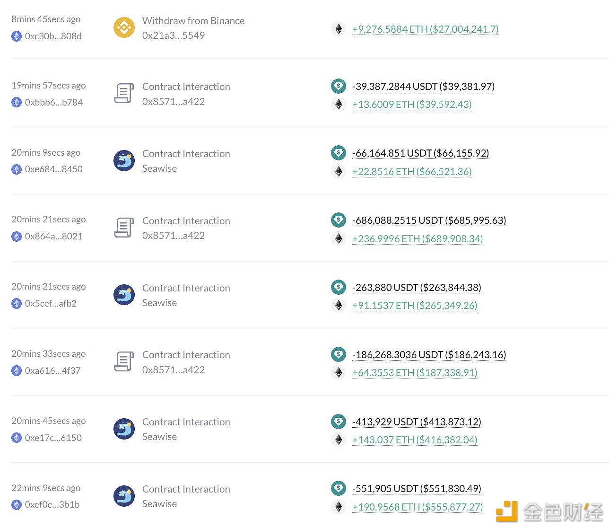
Task: Click Ethereum chain icon beside 0x864a...8021
Action: (17, 237)
